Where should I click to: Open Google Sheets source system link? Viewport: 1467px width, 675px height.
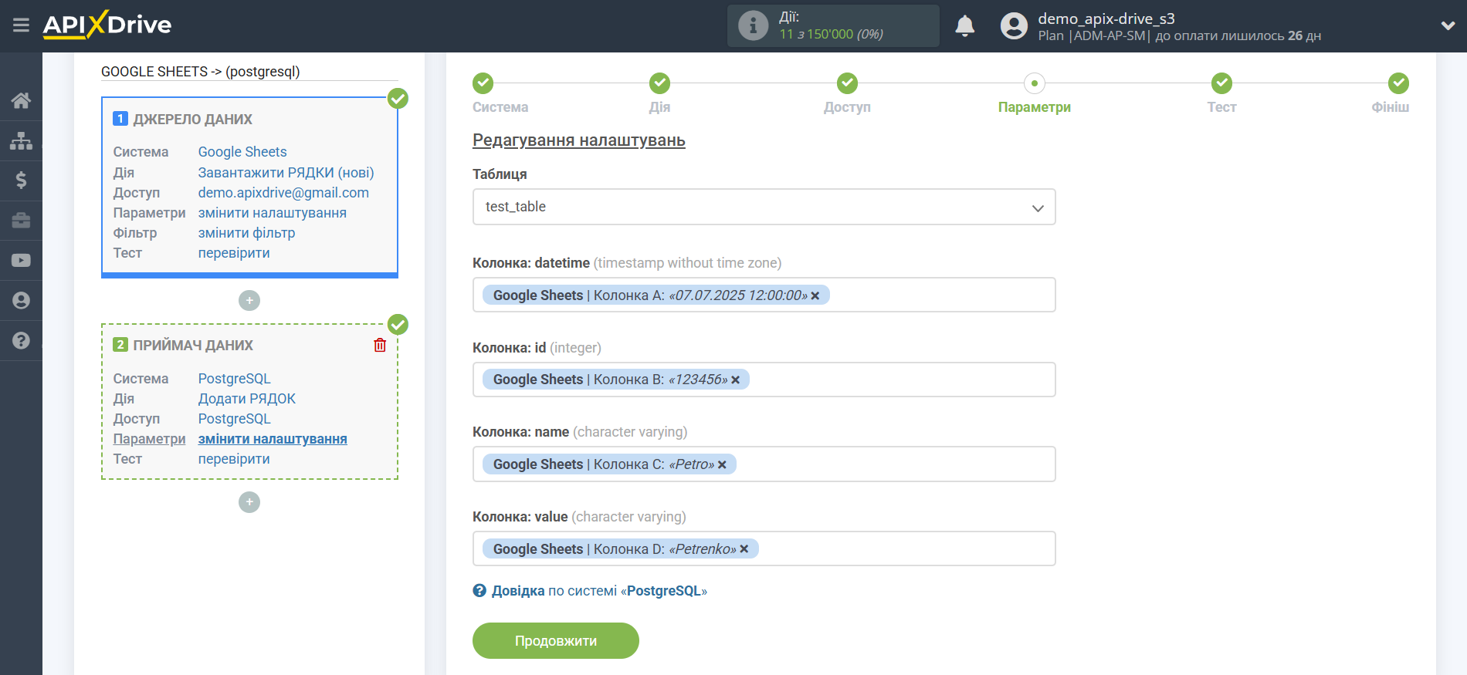242,152
